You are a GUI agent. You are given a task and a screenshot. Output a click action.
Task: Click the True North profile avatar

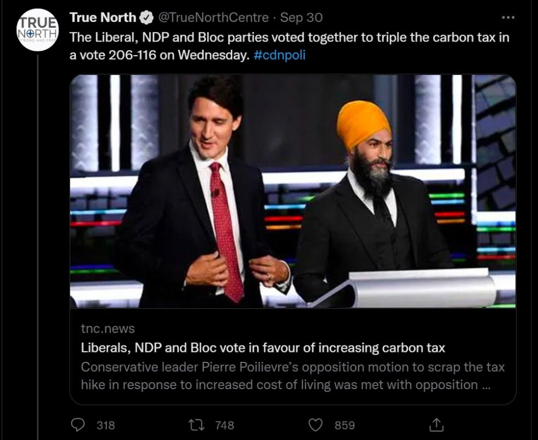coord(37,30)
